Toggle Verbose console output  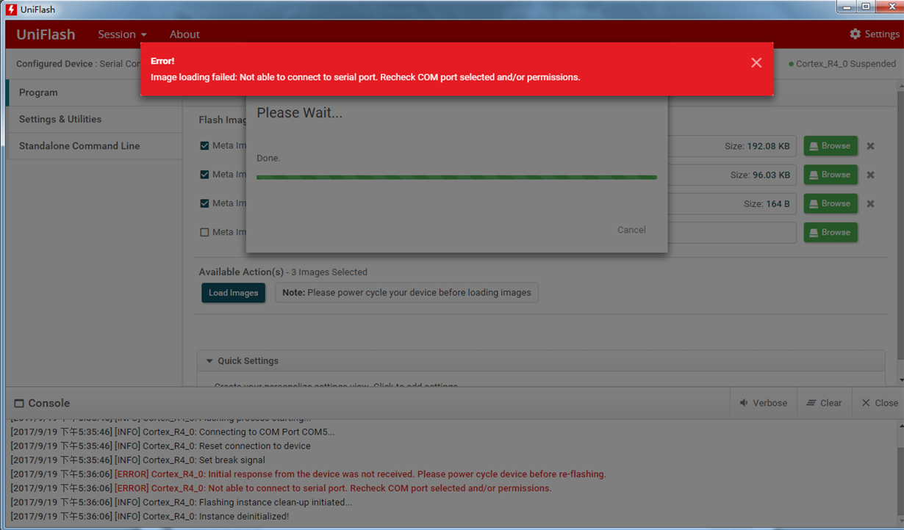tap(764, 403)
